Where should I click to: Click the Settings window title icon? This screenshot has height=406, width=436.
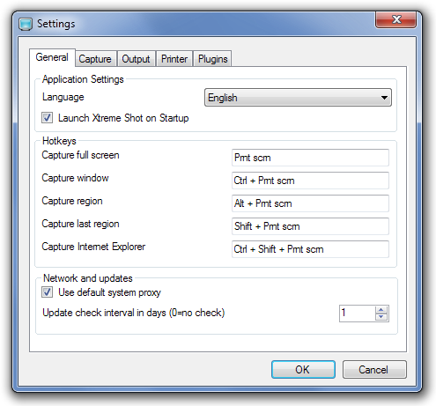pyautogui.click(x=26, y=24)
